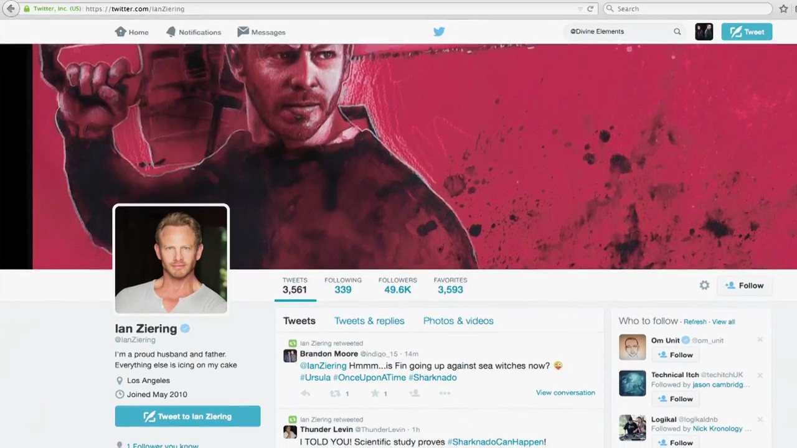Dismiss Technical Itch follow suggestion

tap(760, 375)
